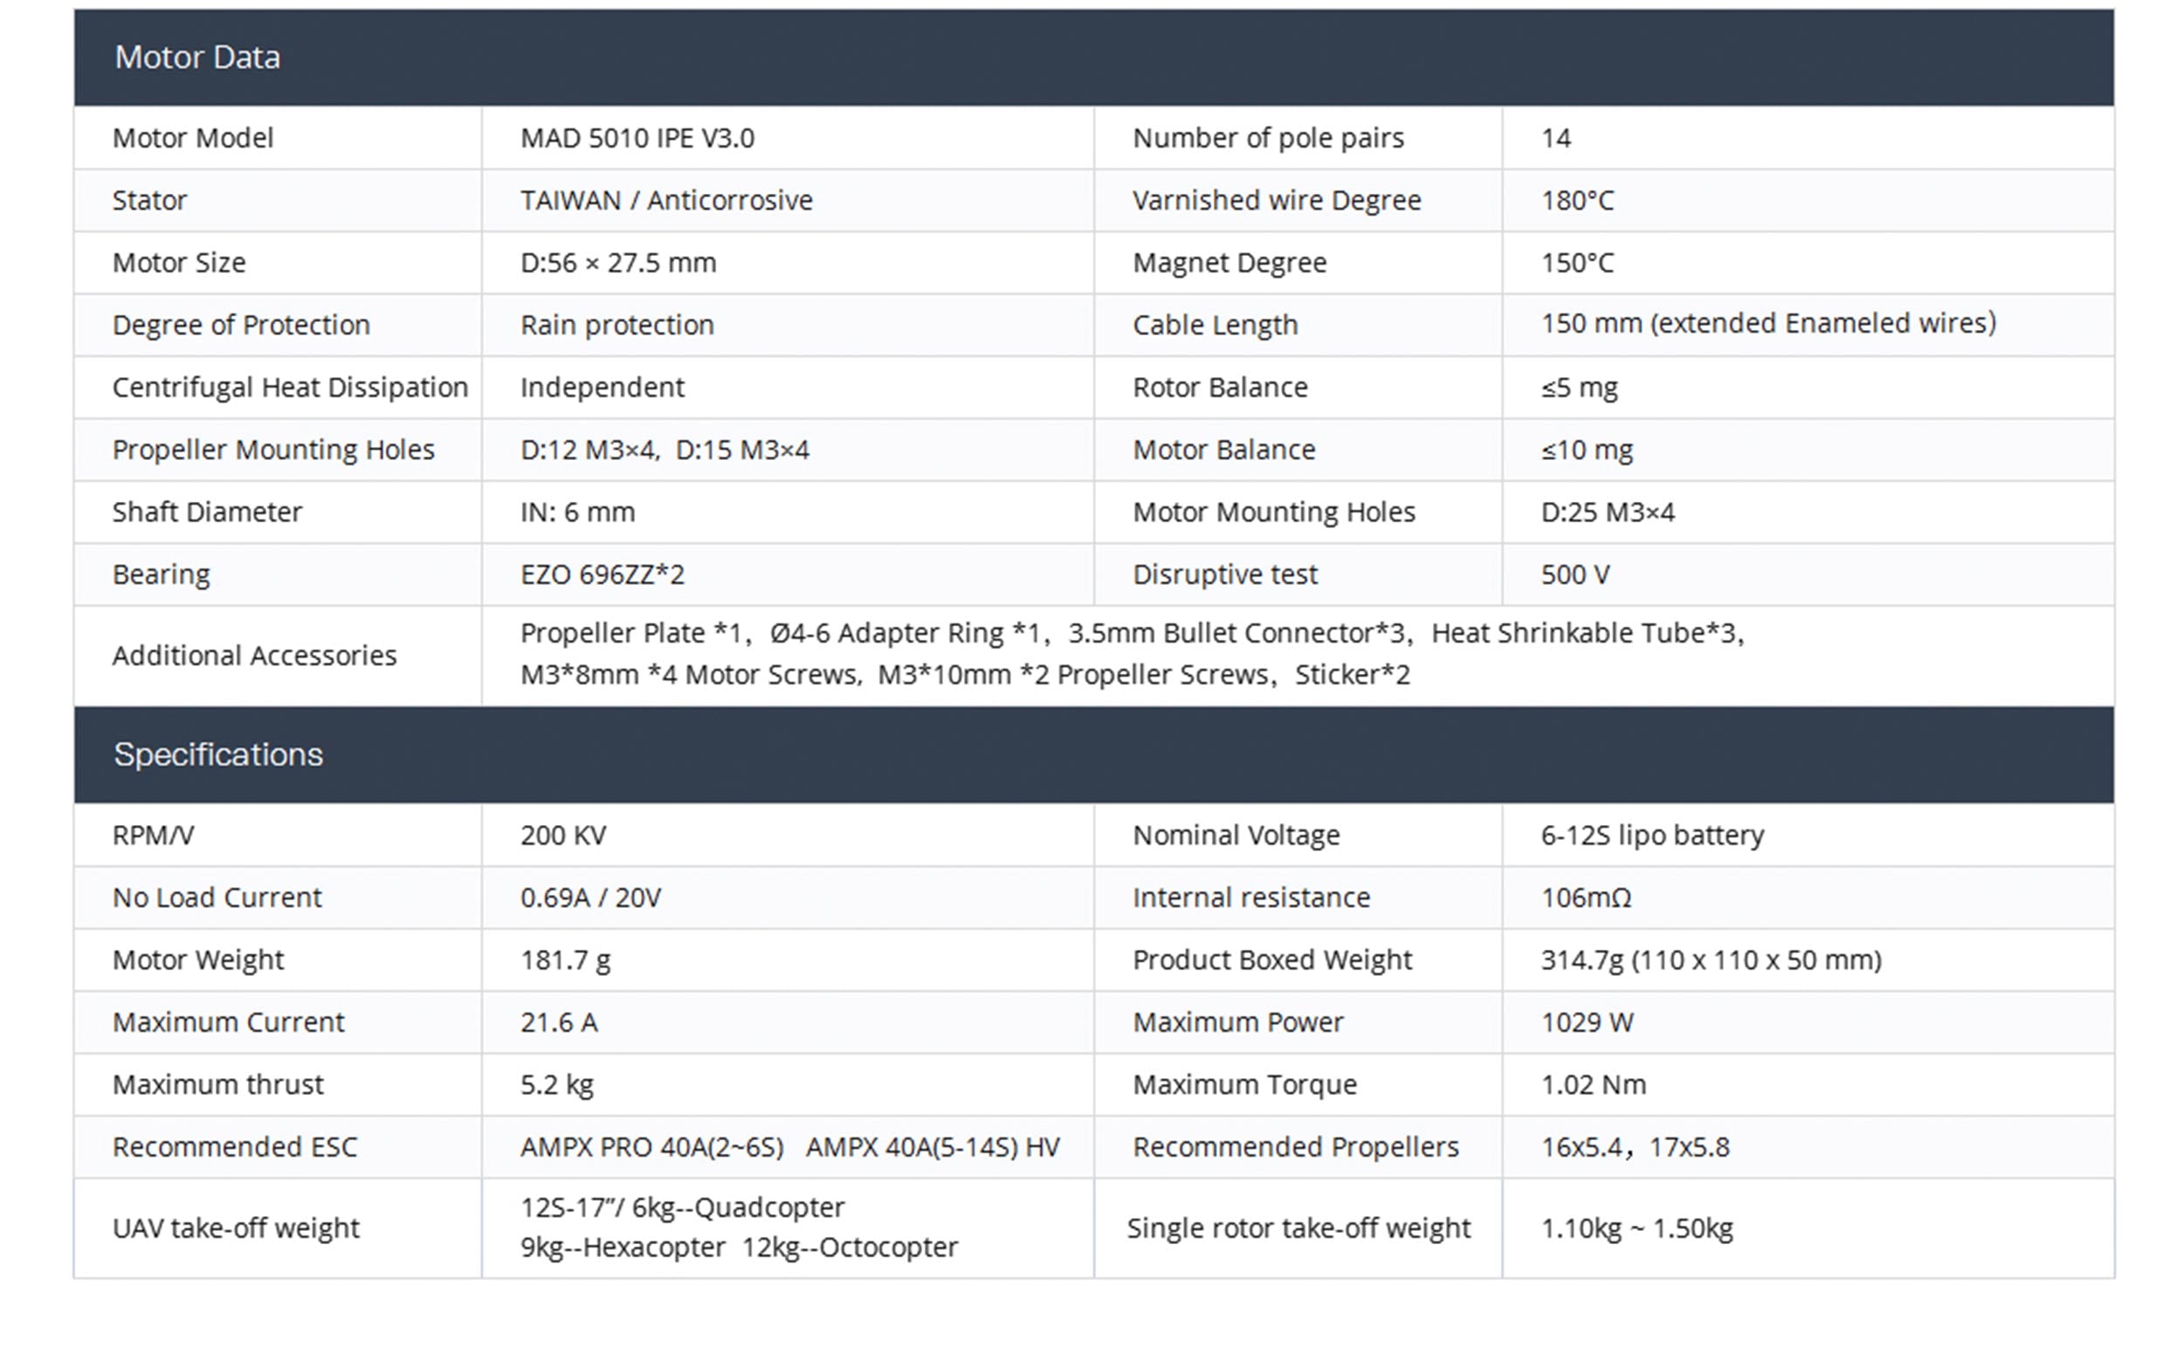Click the Additional Accessories label

coord(254,656)
